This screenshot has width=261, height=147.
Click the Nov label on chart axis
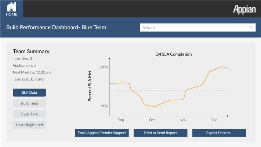click(183, 120)
